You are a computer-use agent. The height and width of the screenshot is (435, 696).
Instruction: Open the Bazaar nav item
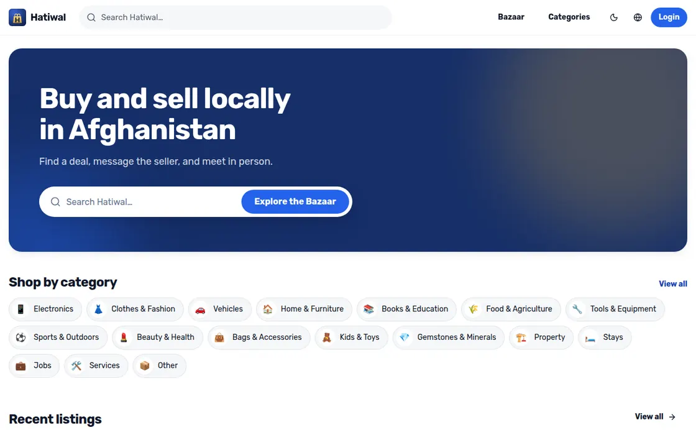tap(511, 17)
